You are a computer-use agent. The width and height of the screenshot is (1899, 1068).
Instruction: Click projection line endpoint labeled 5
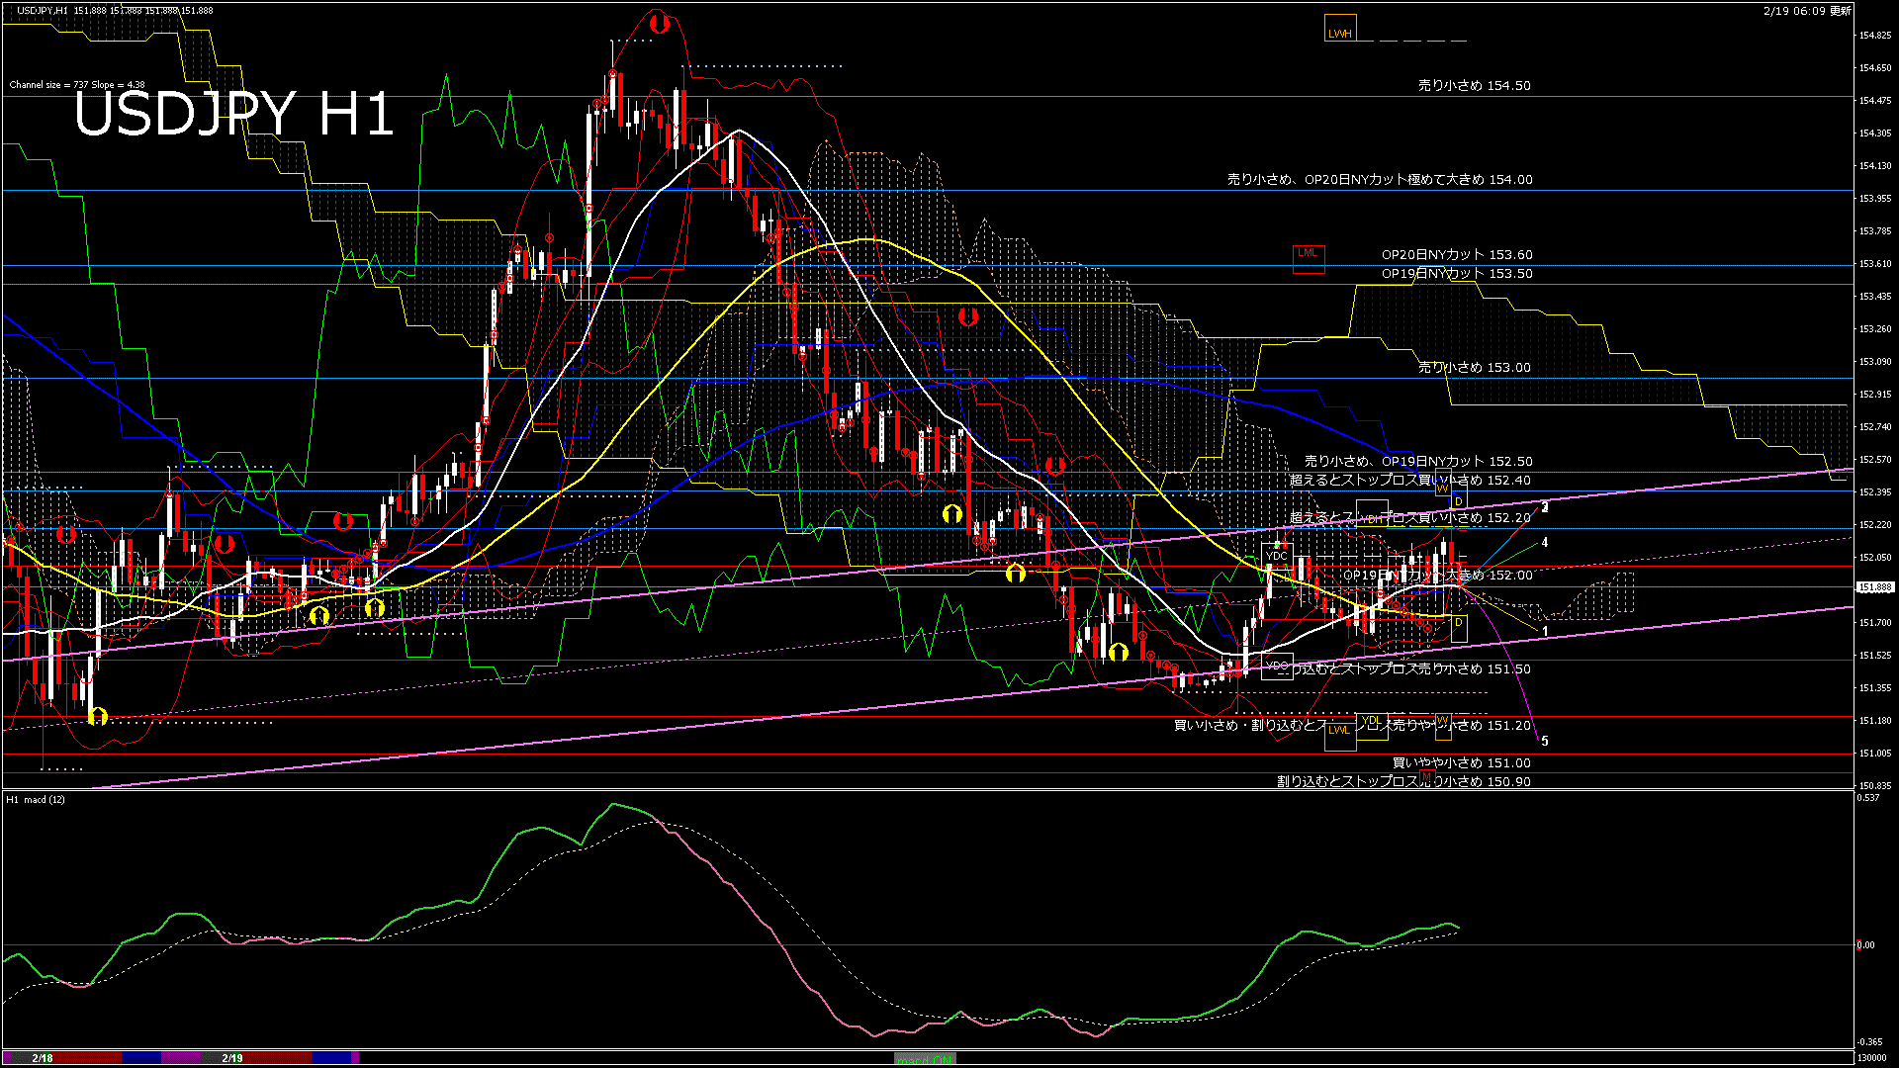pos(1545,742)
